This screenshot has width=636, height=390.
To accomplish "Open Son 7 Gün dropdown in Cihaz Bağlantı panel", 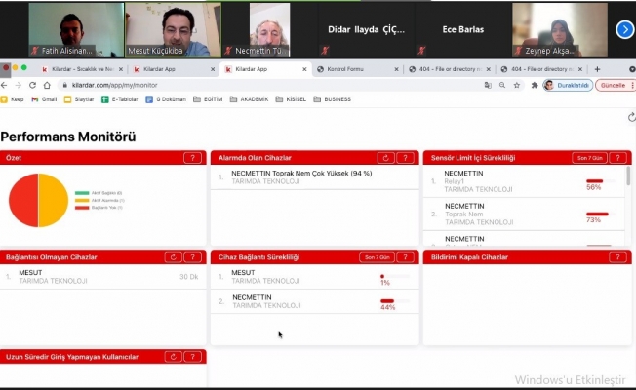I will (377, 257).
